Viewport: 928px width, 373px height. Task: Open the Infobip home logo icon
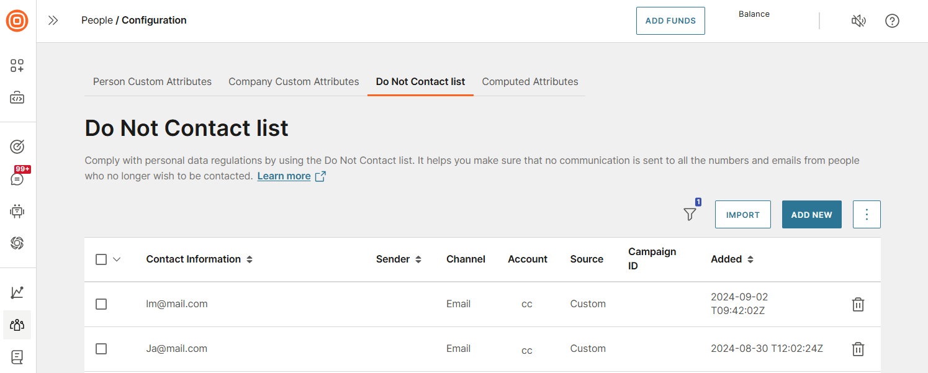click(17, 20)
